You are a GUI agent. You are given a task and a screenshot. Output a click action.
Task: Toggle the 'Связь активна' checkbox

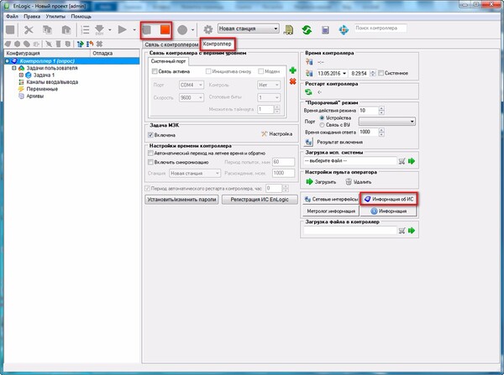(x=155, y=71)
